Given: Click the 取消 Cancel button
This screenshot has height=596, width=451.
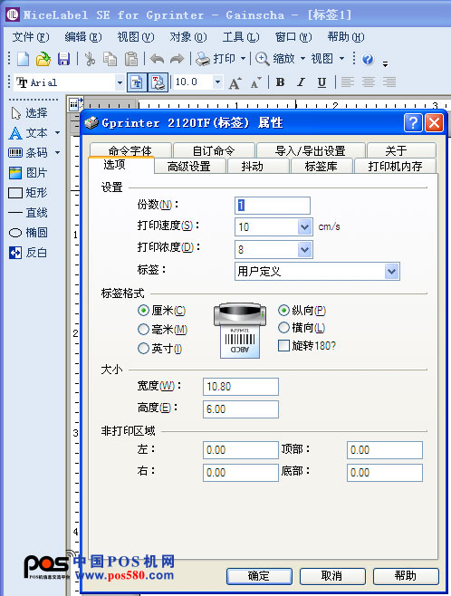Looking at the screenshot, I should coord(332,576).
